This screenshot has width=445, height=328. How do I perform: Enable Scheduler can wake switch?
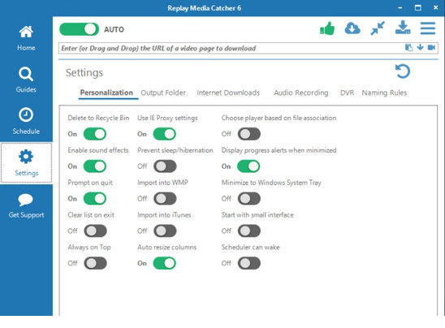point(249,263)
